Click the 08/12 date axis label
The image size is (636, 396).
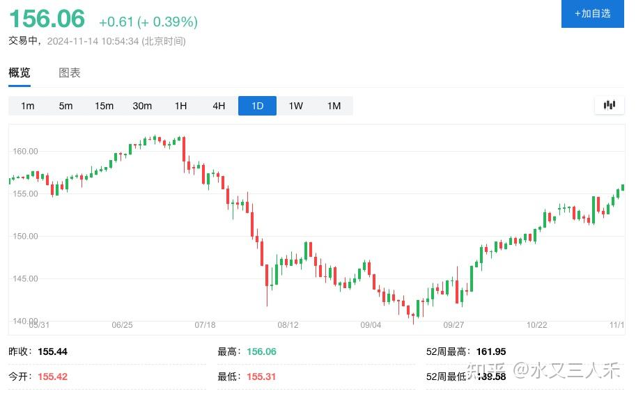coord(288,324)
